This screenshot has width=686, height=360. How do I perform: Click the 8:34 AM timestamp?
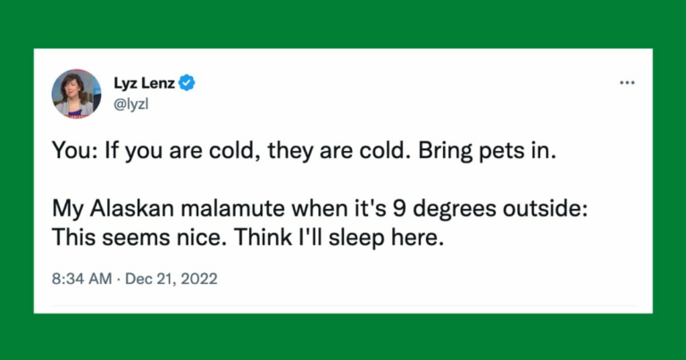(82, 279)
